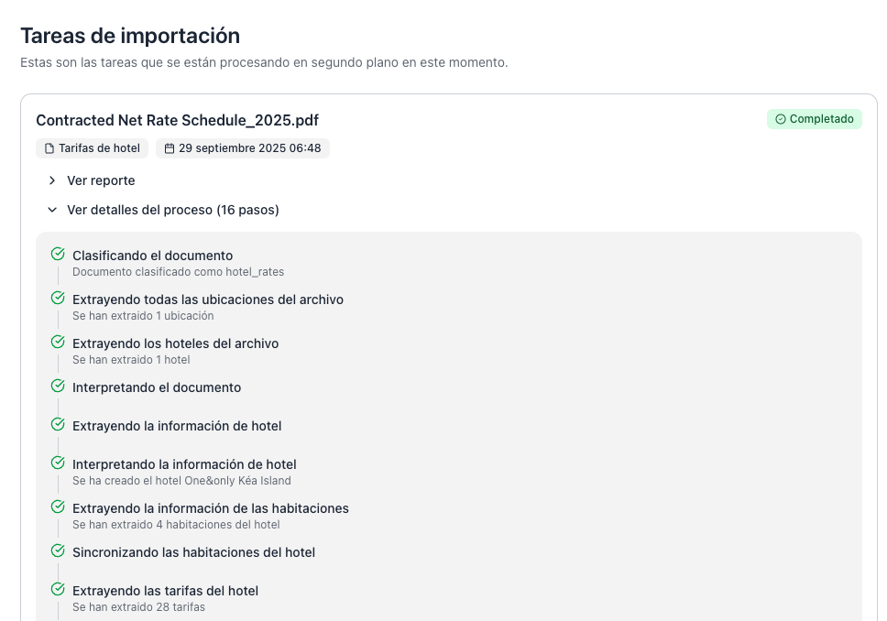This screenshot has height=621, width=887.
Task: Click the green check icon beside Clasificando el documento
Action: pyautogui.click(x=58, y=255)
